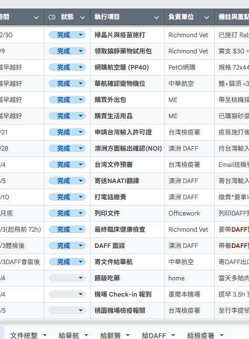Switch to the 文件統整 sheet tab
Screen dimensions: 249x339
(24, 335)
